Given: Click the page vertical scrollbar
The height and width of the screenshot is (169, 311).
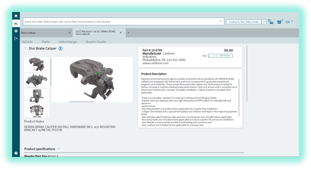Looking at the screenshot, I should (247, 73).
